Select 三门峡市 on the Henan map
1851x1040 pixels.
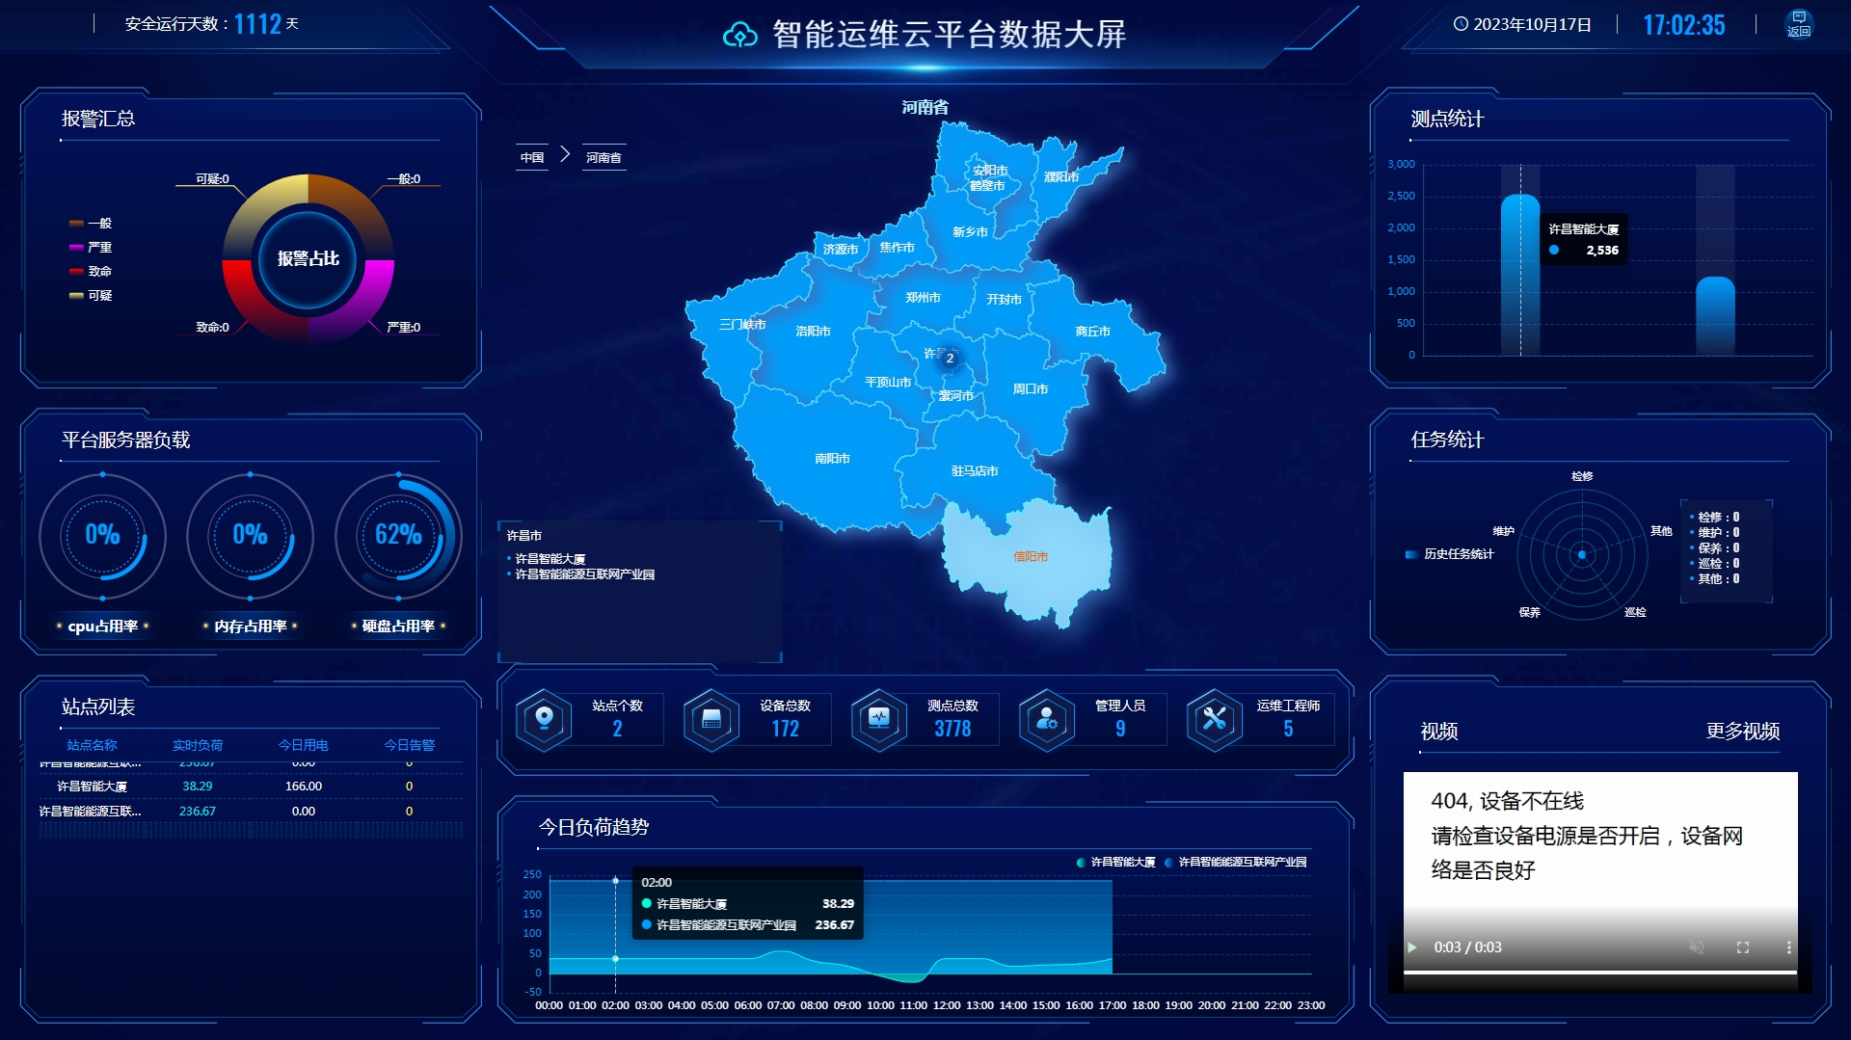[742, 324]
